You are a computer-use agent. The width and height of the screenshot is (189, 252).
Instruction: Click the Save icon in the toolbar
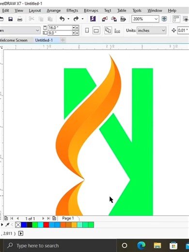click(11, 19)
